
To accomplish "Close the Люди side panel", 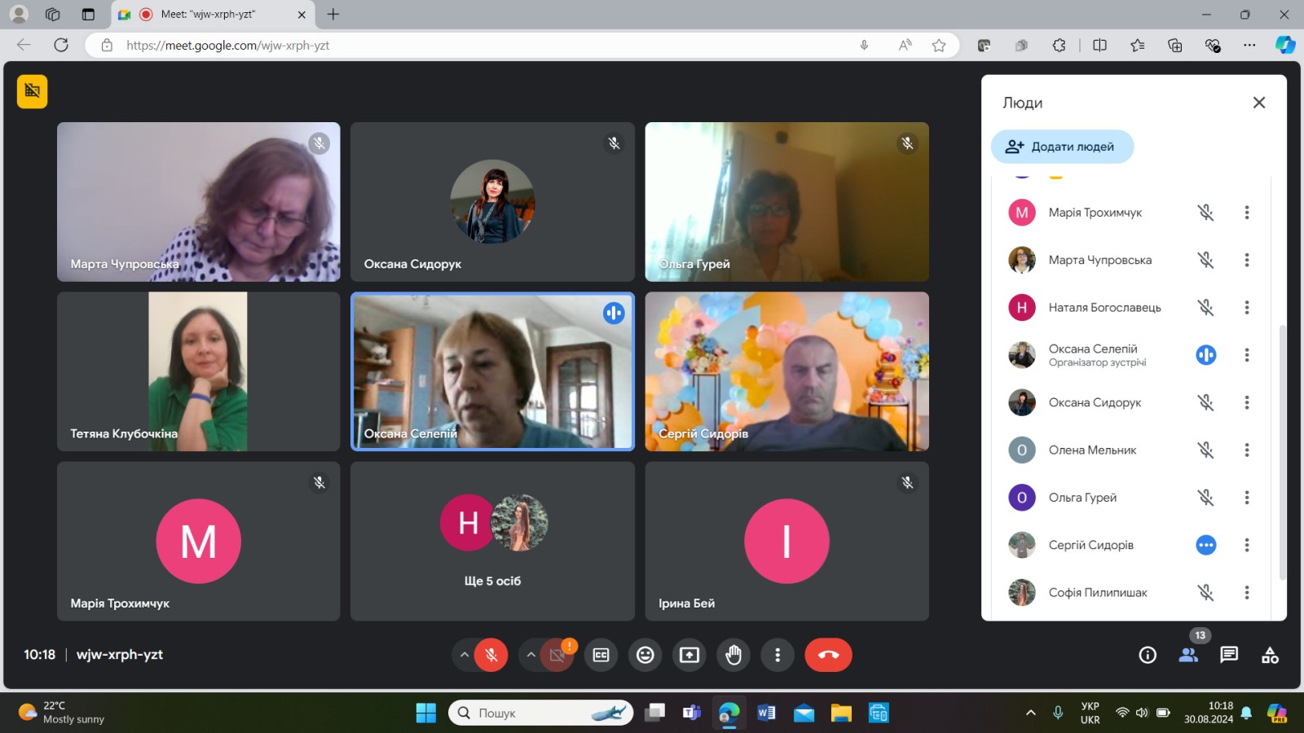I will pos(1259,103).
